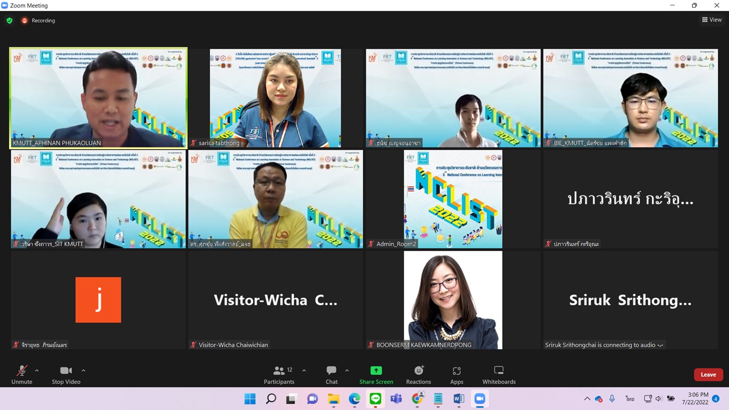Toggle camera with Stop Video
729x410 pixels.
66,374
